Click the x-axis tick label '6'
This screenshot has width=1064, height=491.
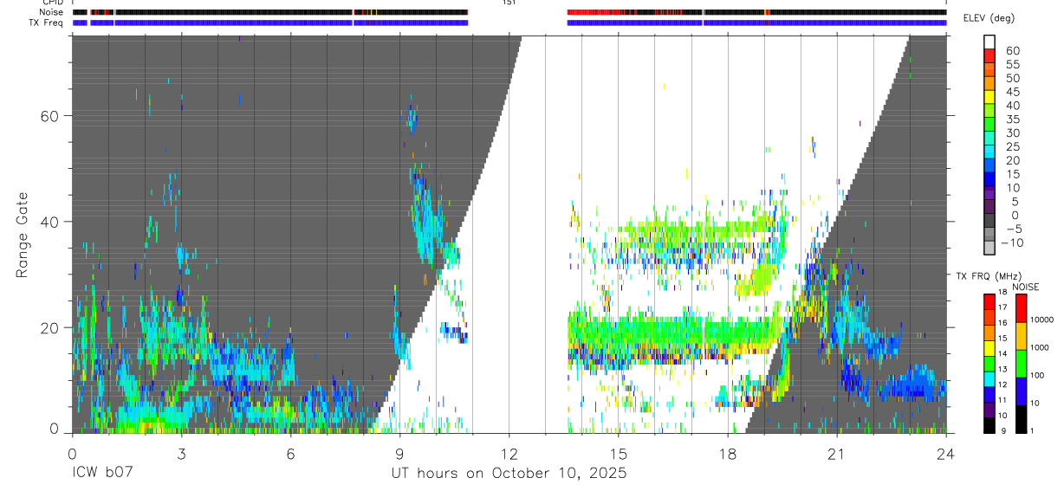tap(290, 453)
